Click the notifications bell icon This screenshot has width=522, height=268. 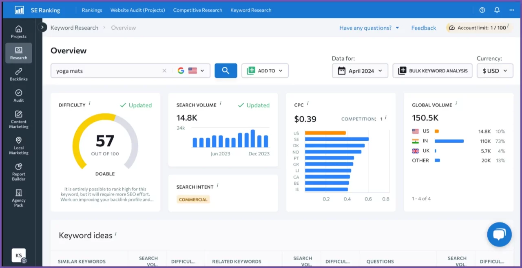pos(497,10)
